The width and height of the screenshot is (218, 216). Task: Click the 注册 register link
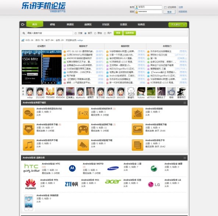point(181,7)
